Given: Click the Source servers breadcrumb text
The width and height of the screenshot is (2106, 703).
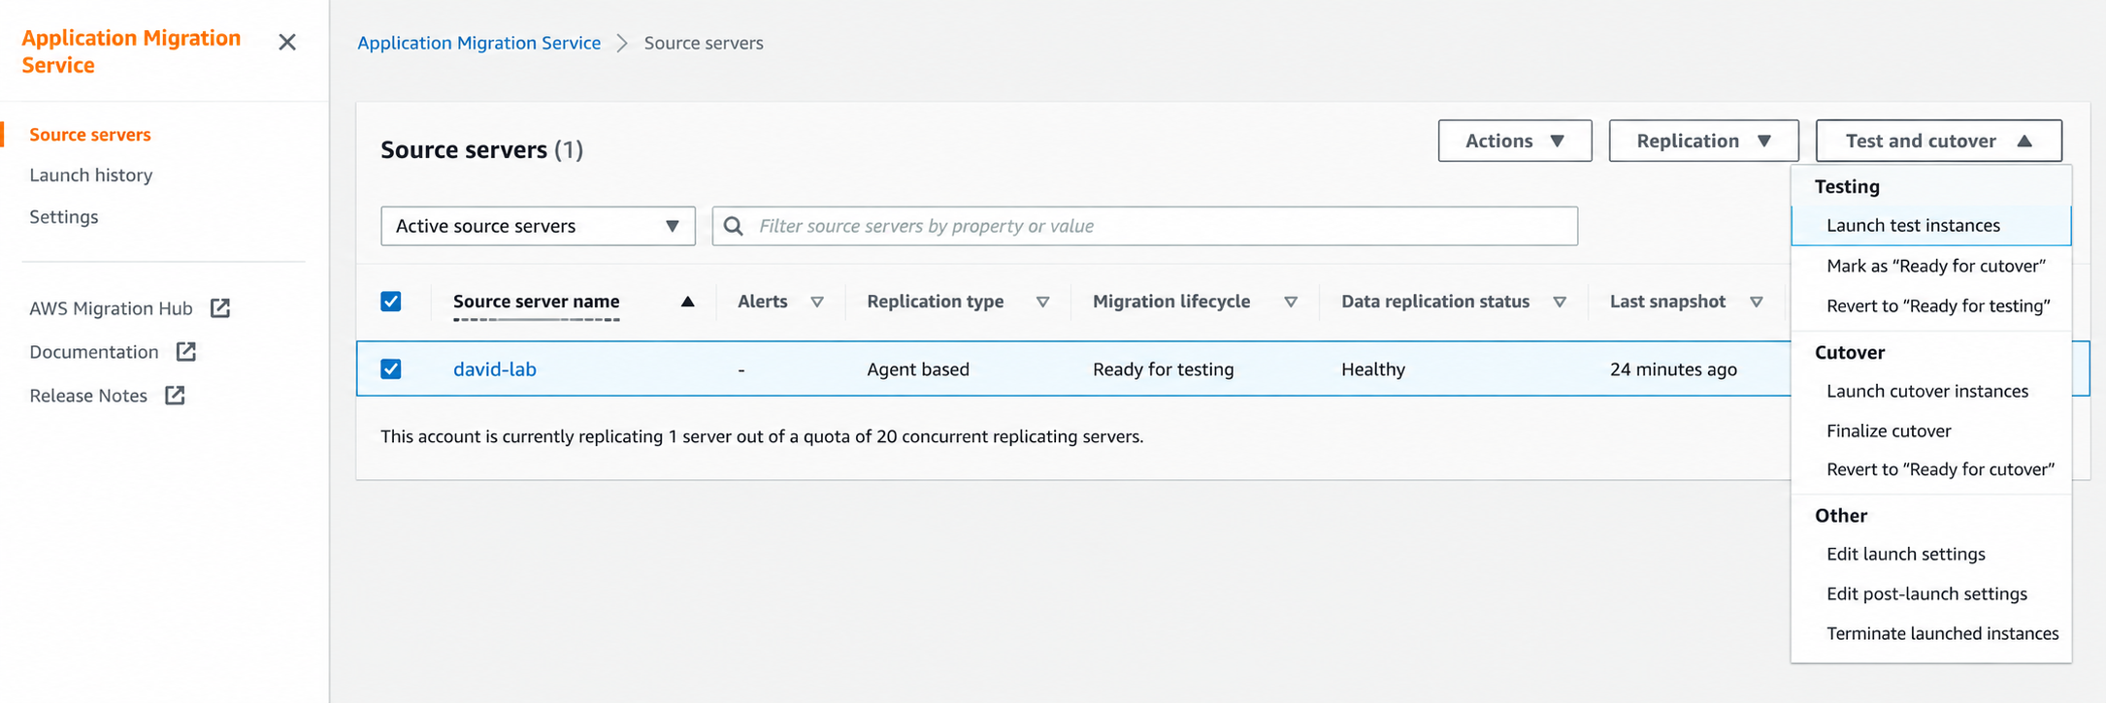Looking at the screenshot, I should (x=704, y=44).
